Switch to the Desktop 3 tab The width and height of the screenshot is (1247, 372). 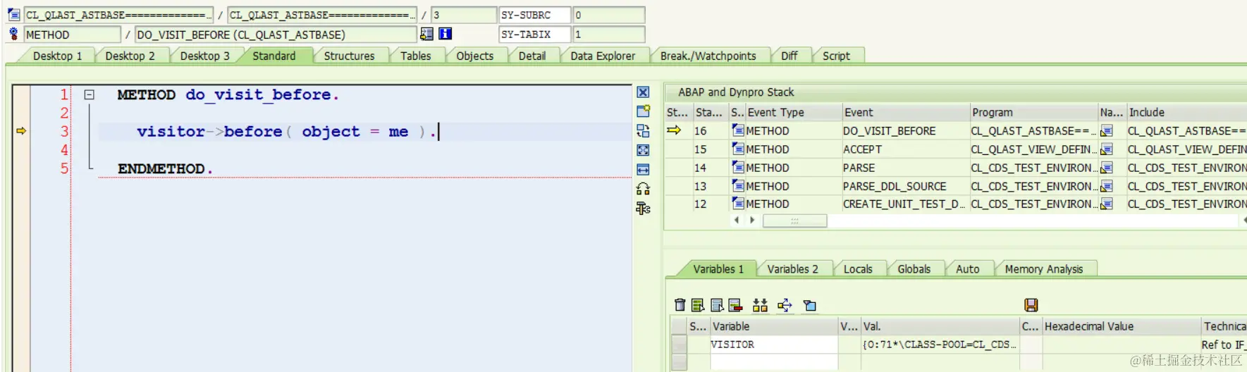pos(204,56)
